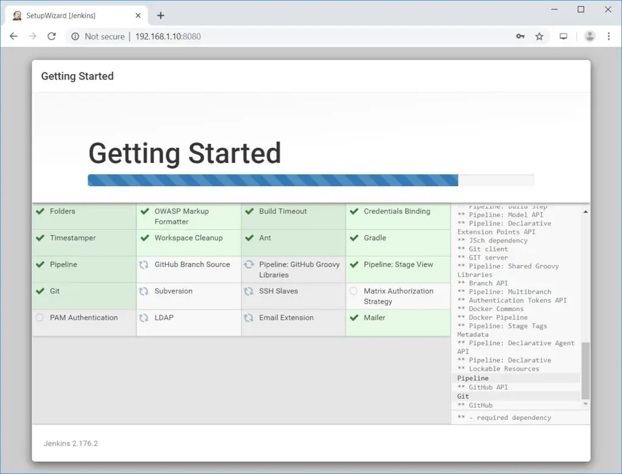This screenshot has width=622, height=474.
Task: Click the "Gradle" plugin name
Action: tap(375, 238)
